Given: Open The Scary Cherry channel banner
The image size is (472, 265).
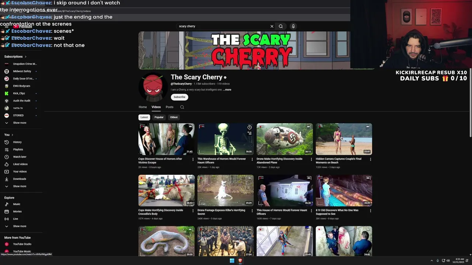Looking at the screenshot, I should click(x=244, y=50).
